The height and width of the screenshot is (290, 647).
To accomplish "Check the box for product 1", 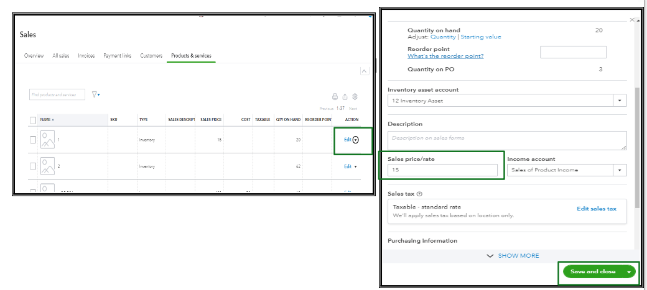I will point(33,140).
